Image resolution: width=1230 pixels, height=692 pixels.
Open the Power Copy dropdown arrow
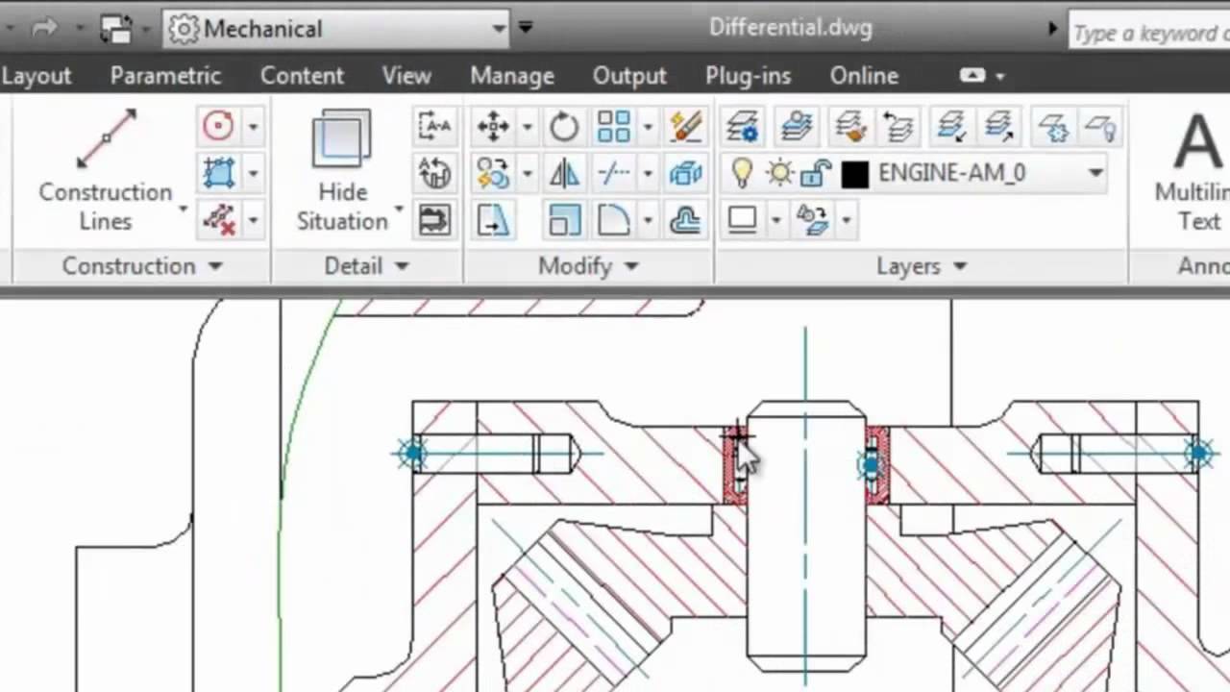point(527,173)
